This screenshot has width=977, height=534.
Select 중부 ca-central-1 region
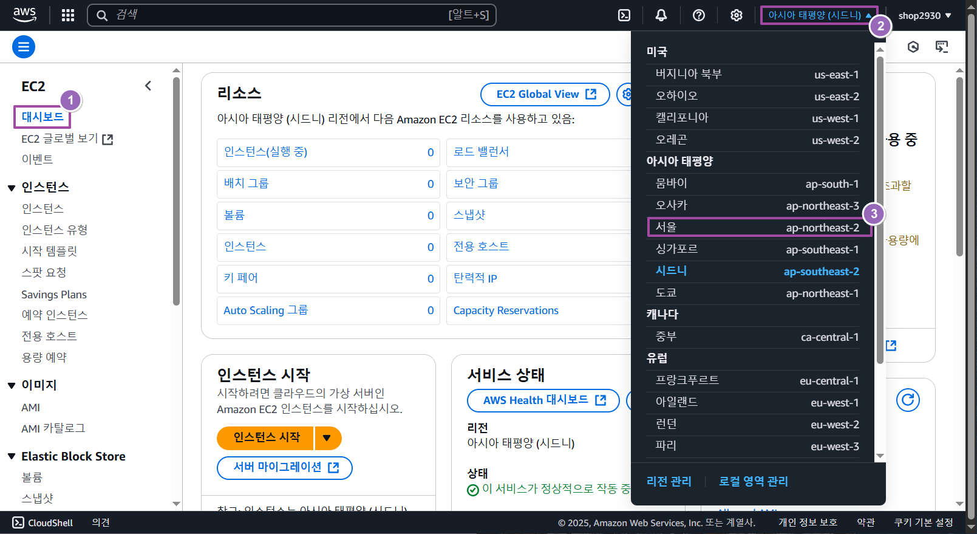click(x=757, y=337)
